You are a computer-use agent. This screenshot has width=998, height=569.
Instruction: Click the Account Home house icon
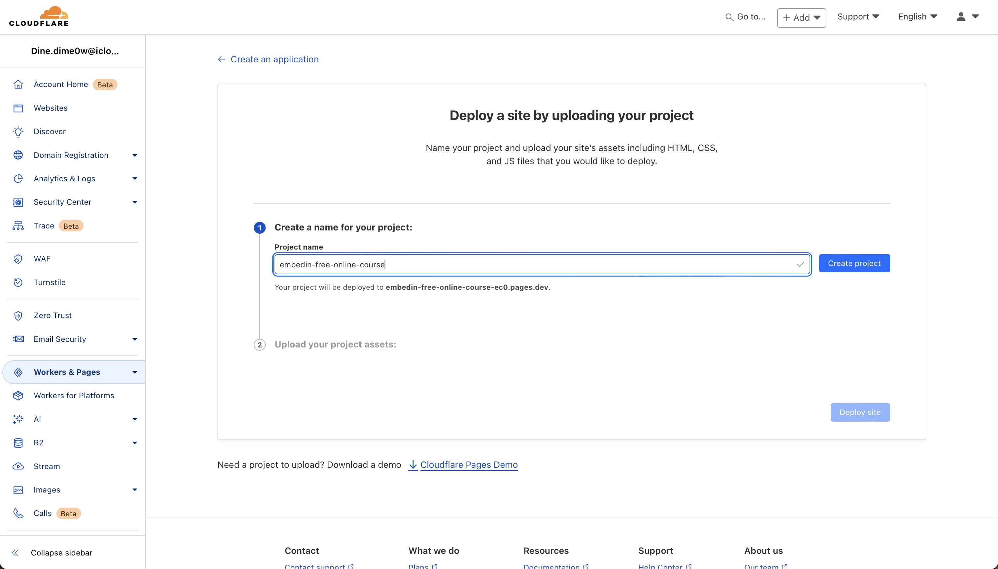pyautogui.click(x=18, y=84)
